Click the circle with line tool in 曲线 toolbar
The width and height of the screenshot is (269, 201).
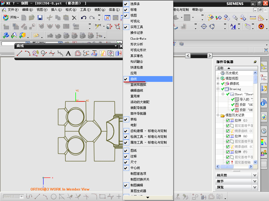pyautogui.click(x=44, y=53)
